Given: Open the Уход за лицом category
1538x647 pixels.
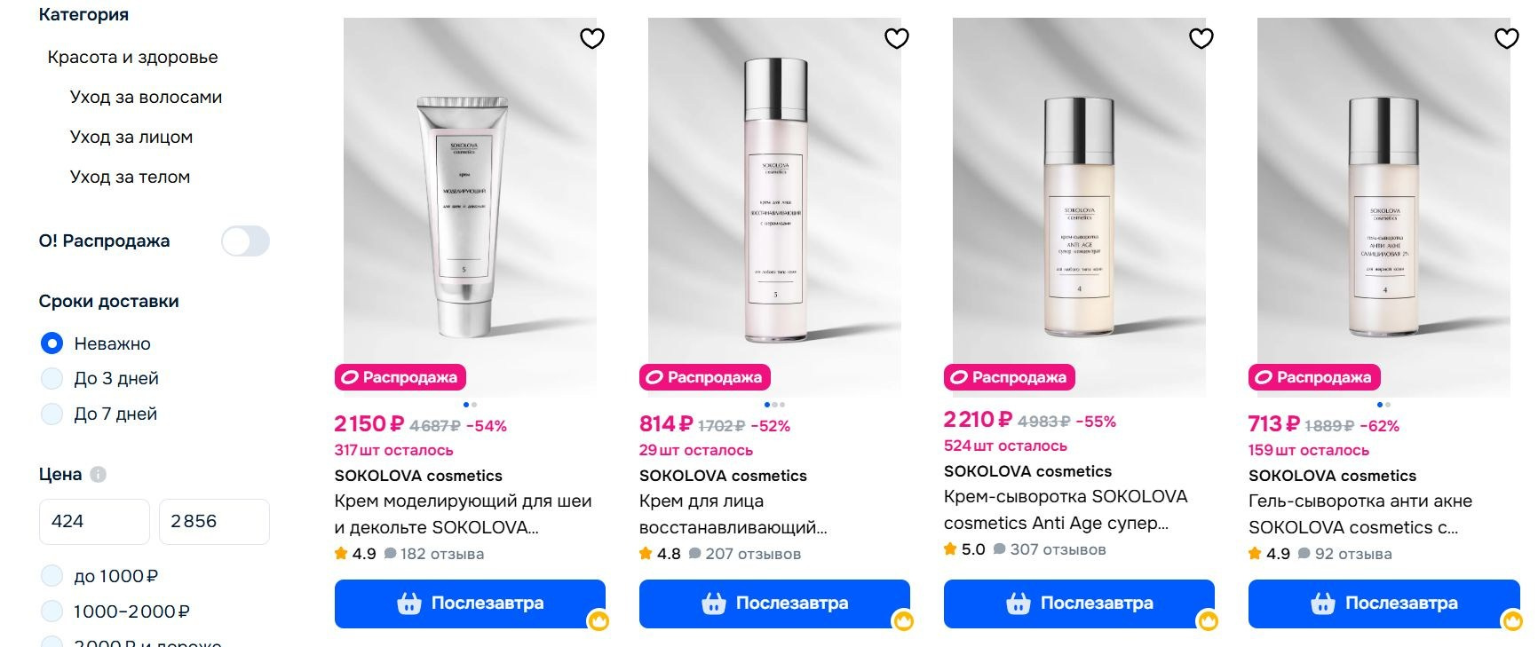Looking at the screenshot, I should pyautogui.click(x=131, y=138).
